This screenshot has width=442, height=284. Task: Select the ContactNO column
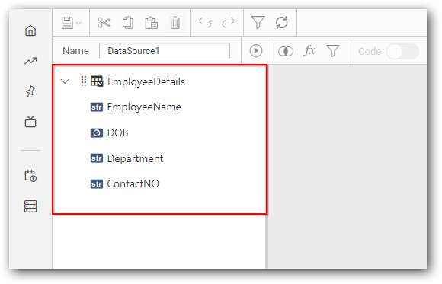pos(133,184)
